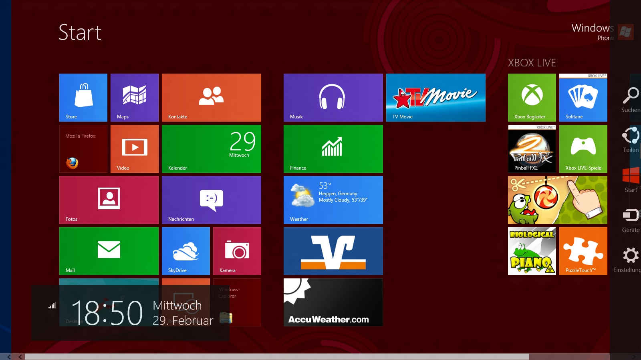Open the Finance tile
Screen dimensions: 641x360
click(333, 149)
